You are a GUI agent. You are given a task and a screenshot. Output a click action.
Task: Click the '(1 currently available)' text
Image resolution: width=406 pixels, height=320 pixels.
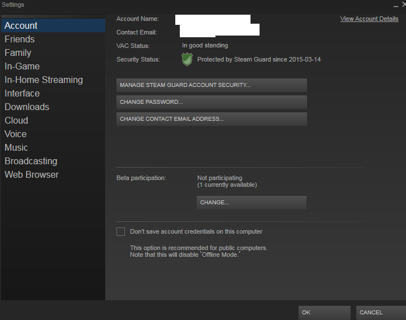tap(227, 185)
